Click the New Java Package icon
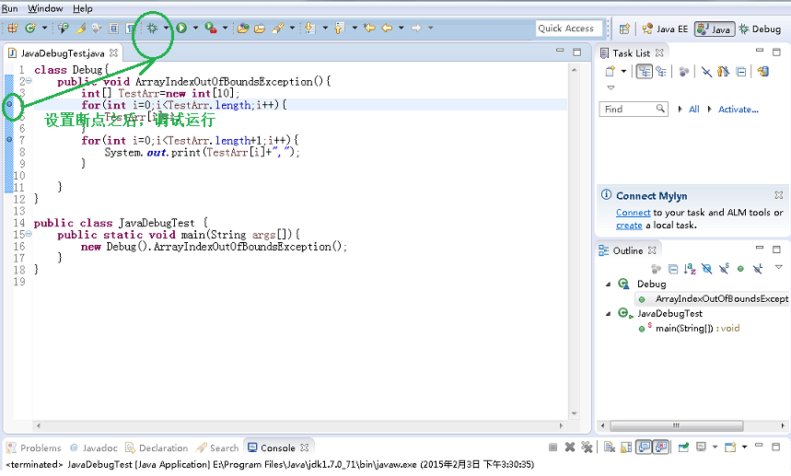Screen dimensions: 791x476 [x=13, y=28]
